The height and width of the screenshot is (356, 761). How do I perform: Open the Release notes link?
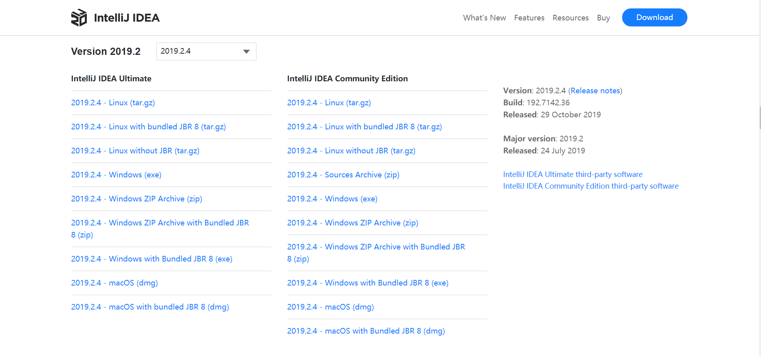(595, 91)
